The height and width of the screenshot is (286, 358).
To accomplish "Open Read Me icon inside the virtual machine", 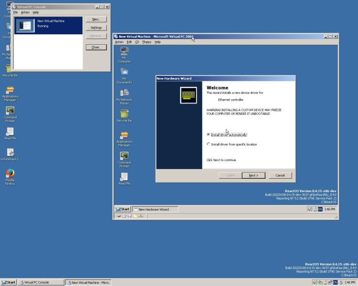I will [124, 179].
